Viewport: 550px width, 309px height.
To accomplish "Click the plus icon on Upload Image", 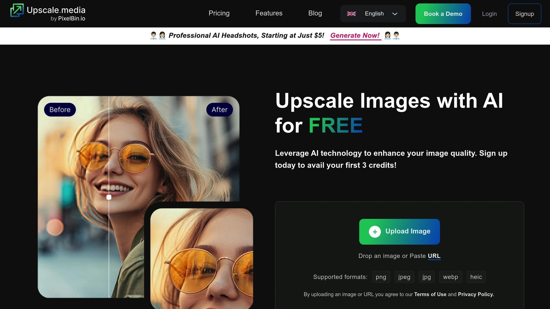I will pyautogui.click(x=375, y=232).
